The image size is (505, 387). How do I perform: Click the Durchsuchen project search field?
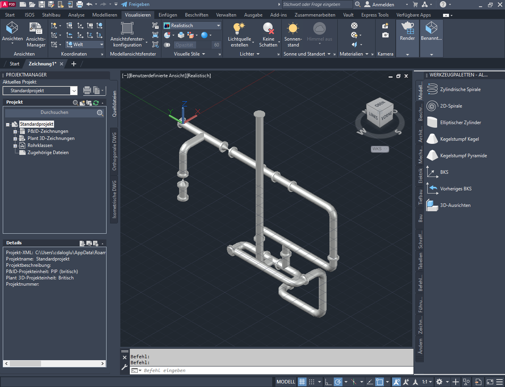tap(54, 113)
